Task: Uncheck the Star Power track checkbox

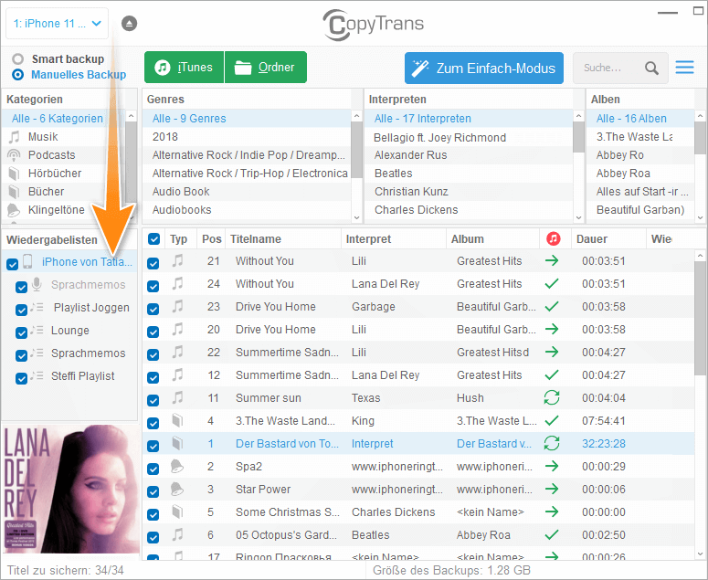Action: point(153,491)
